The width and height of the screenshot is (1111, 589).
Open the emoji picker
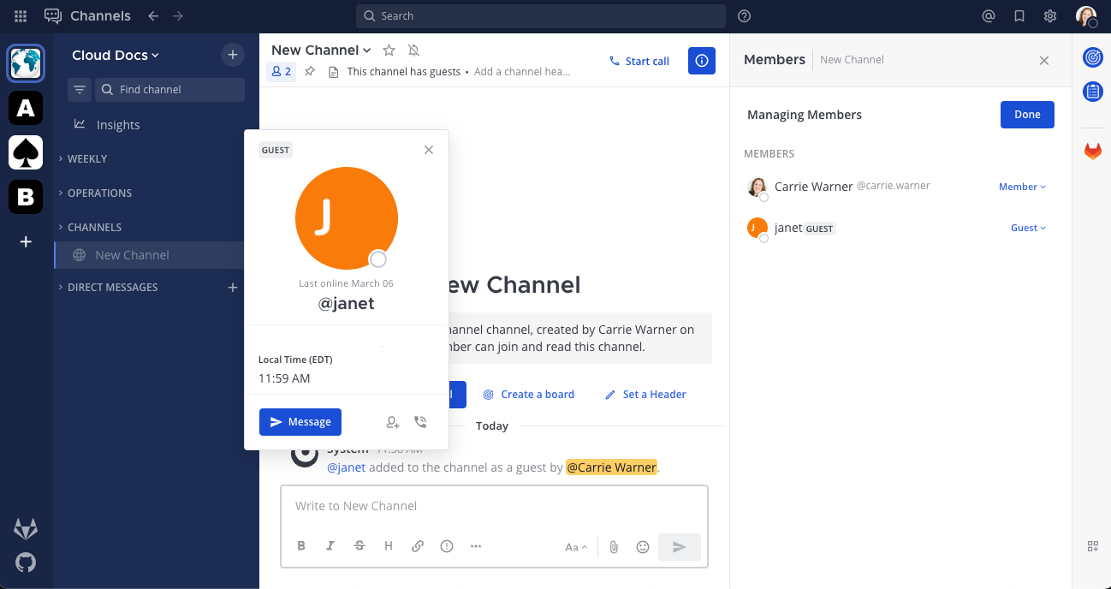643,547
